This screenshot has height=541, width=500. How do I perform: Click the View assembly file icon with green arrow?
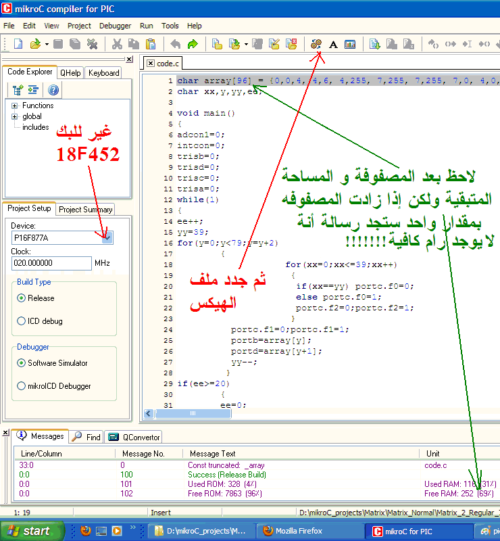pos(375,44)
